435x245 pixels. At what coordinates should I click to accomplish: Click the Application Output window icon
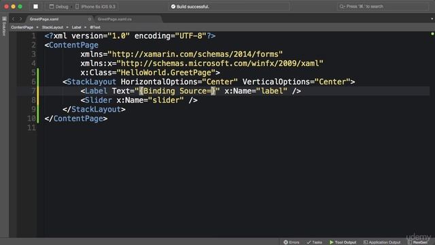(x=366, y=242)
